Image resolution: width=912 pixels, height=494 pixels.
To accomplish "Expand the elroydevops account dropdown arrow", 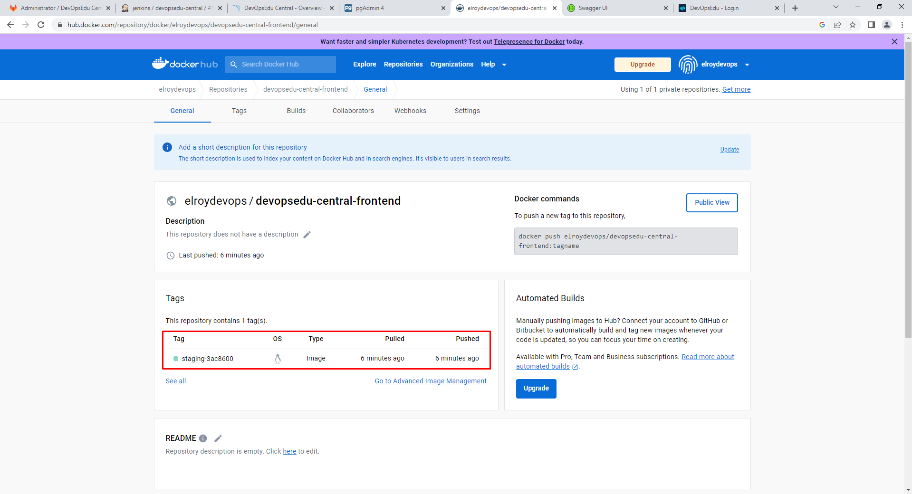I will pyautogui.click(x=747, y=65).
